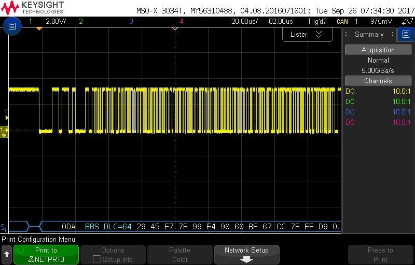This screenshot has width=415, height=265.
Task: Select the trigger level T marker
Action: tap(6, 115)
